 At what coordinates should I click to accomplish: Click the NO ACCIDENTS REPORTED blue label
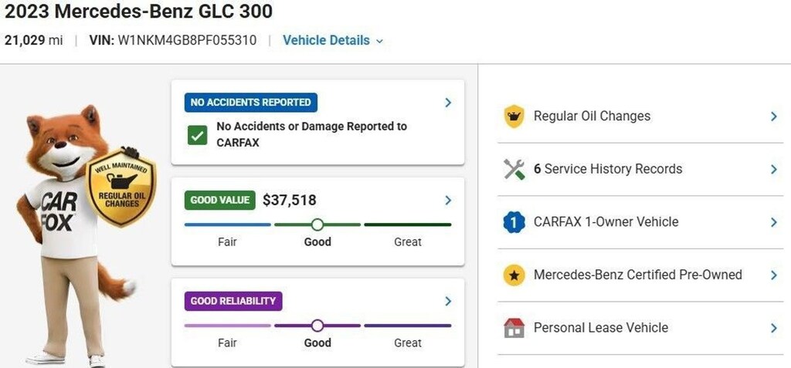251,103
